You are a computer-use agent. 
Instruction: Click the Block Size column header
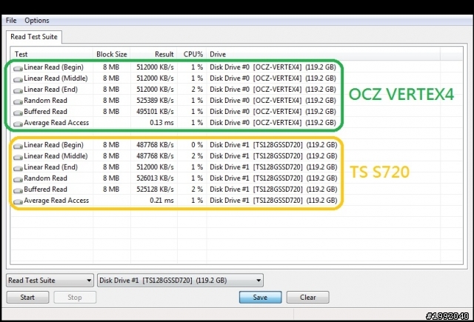coord(112,54)
